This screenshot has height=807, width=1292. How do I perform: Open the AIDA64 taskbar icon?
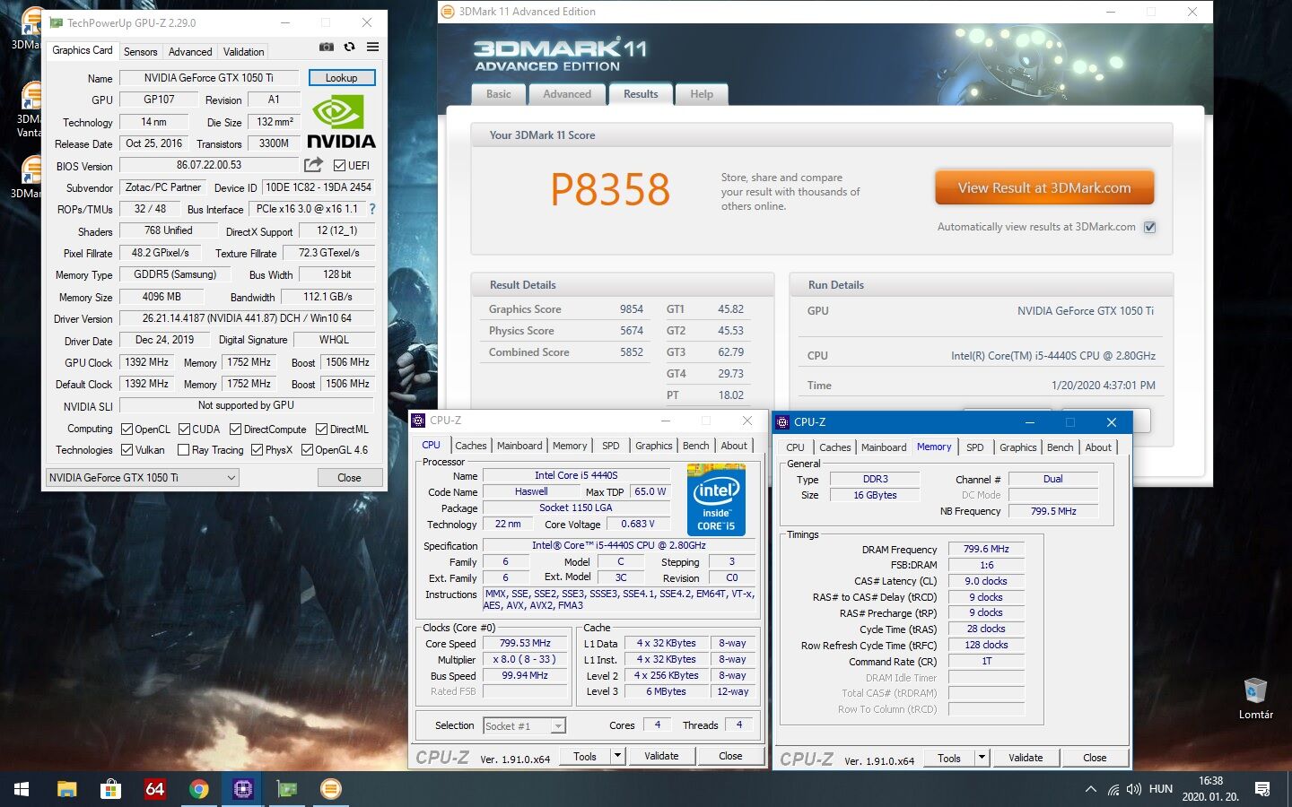coord(154,789)
